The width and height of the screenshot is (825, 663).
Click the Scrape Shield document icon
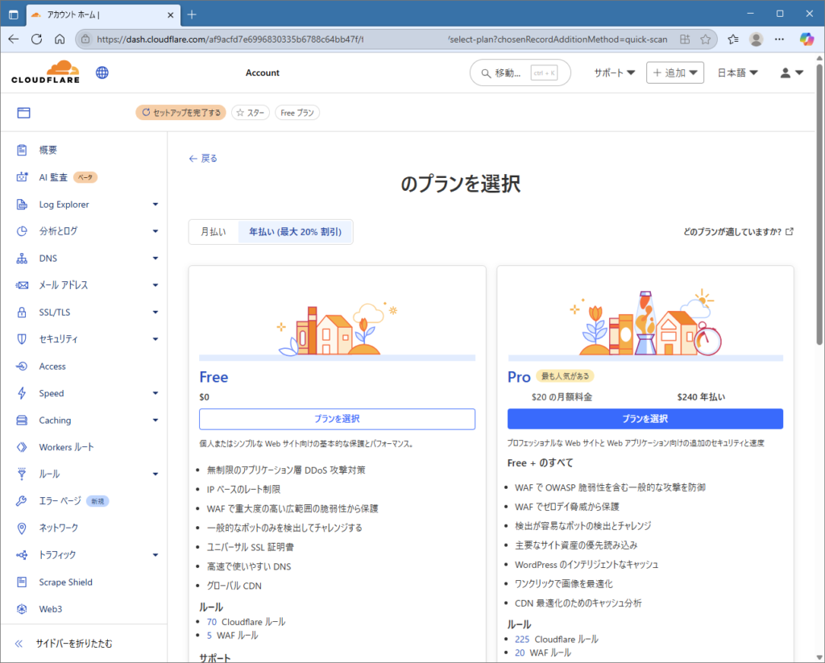[x=22, y=582]
